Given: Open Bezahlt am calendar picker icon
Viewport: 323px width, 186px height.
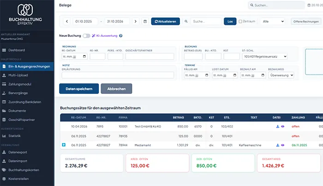Looking at the screenshot, I should pos(263,75).
